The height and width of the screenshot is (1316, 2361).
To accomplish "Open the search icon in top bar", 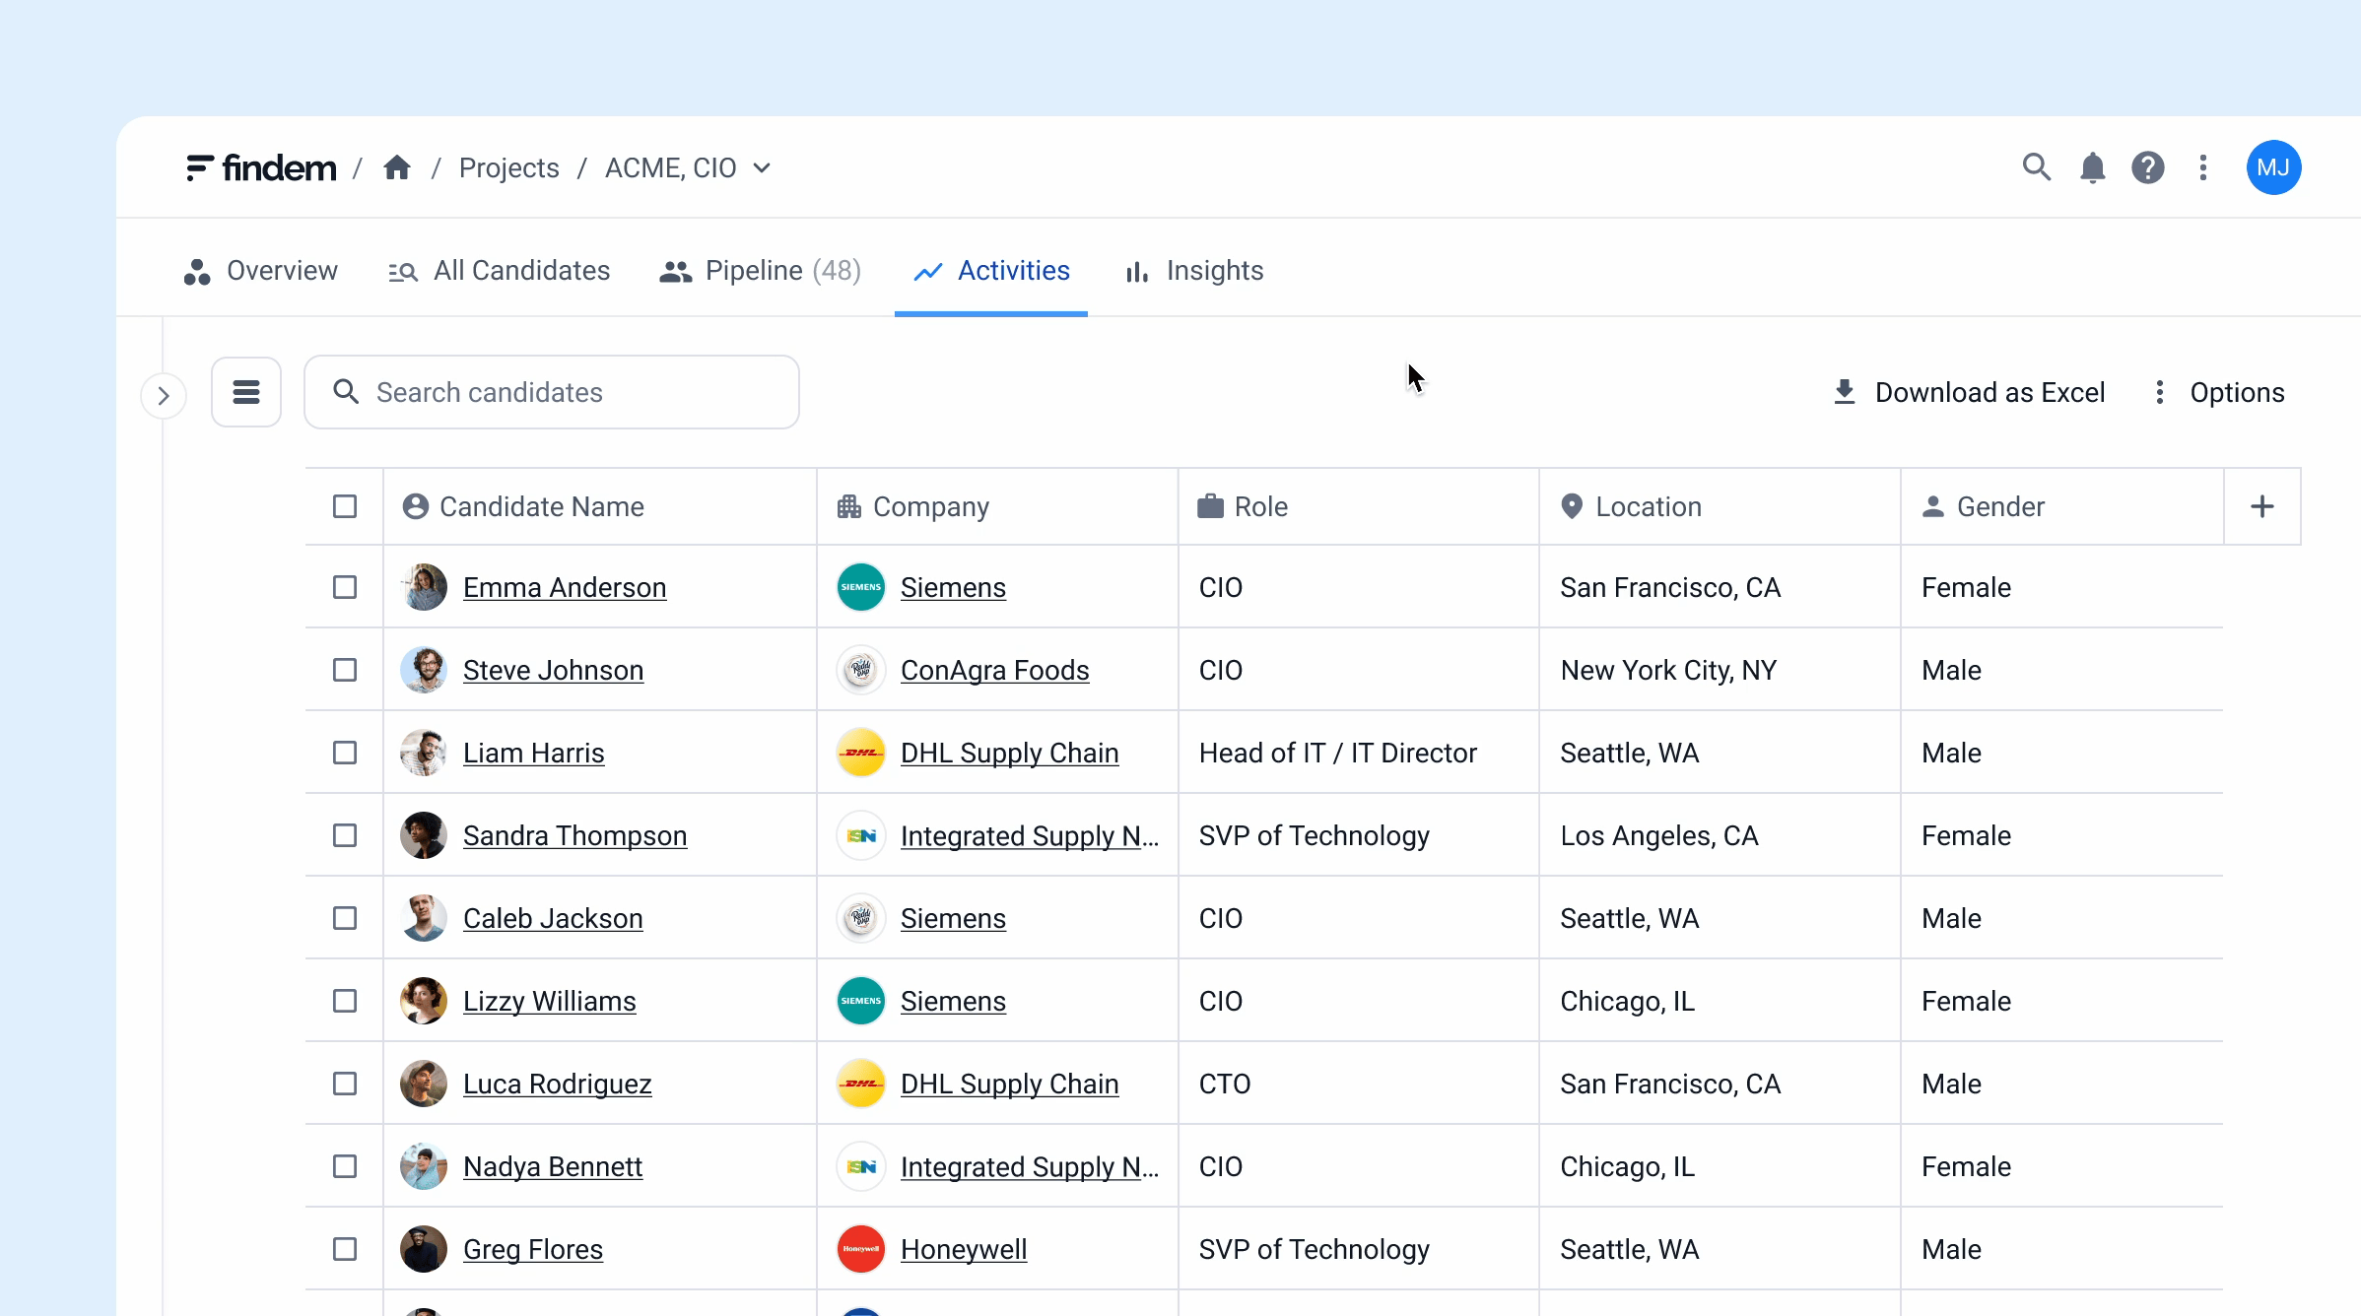I will pos(2036,167).
